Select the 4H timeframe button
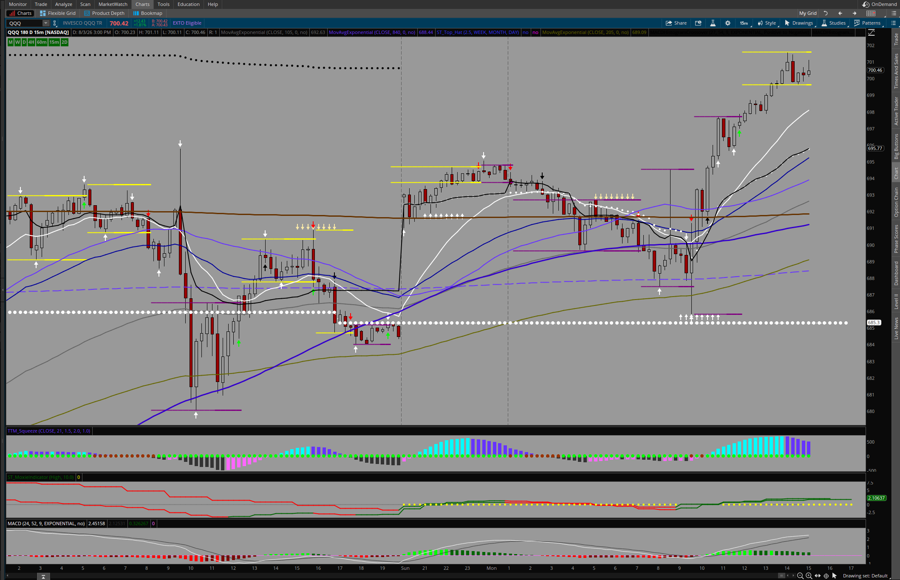The image size is (900, 580). [x=31, y=42]
